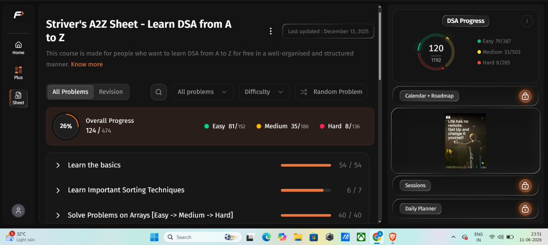548x245 pixels.
Task: Open the Sessions panel
Action: coord(465,186)
